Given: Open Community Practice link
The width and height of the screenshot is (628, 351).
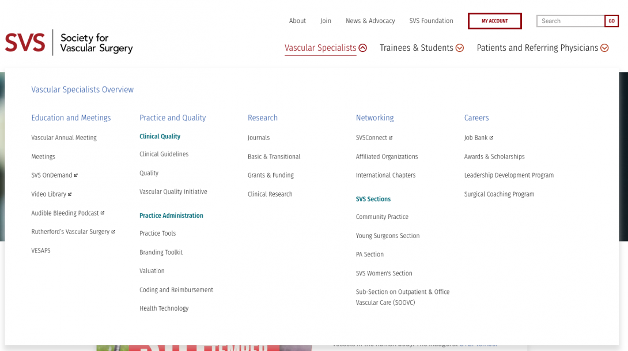Looking at the screenshot, I should (x=382, y=217).
